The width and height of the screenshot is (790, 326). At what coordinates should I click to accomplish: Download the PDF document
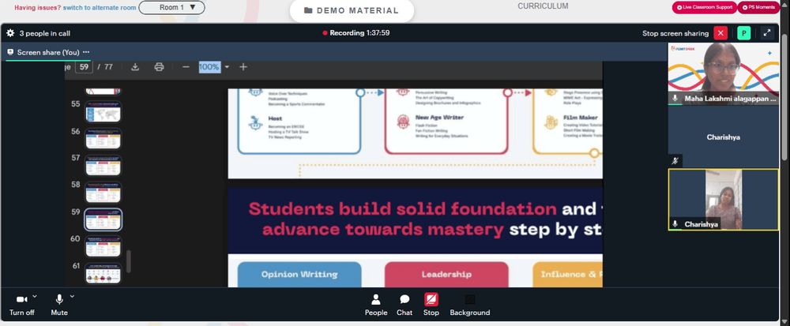point(135,67)
